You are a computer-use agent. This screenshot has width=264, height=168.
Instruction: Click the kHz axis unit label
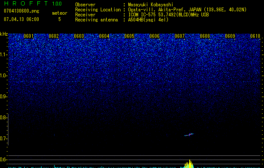pos(4,34)
